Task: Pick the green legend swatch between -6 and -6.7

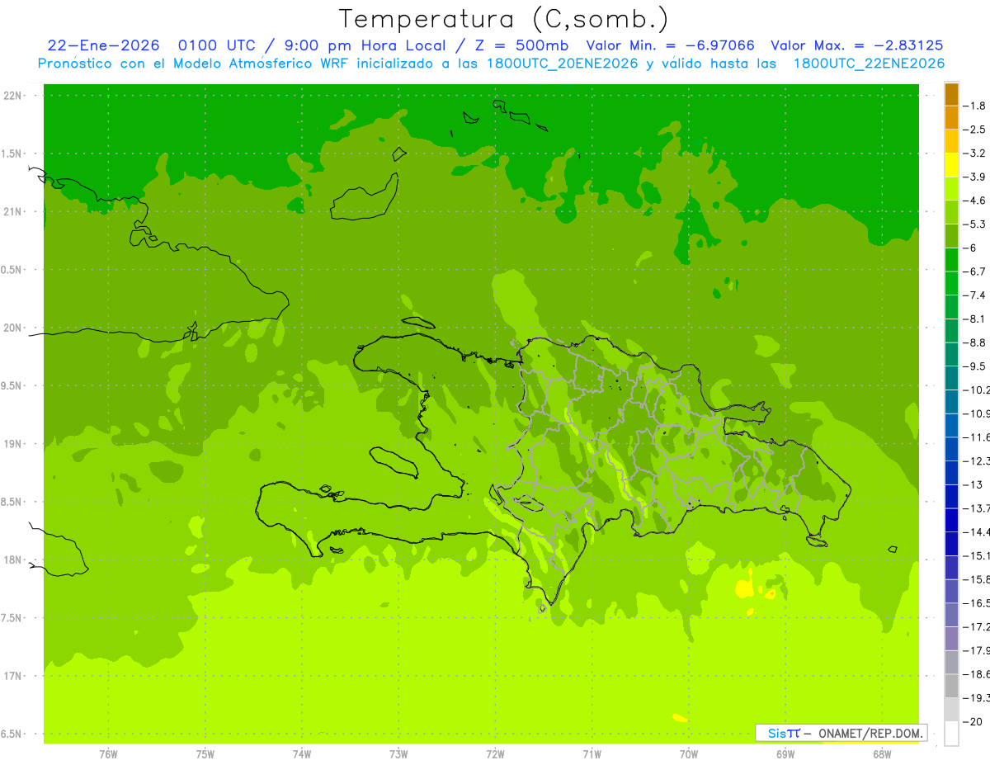Action: coord(951,259)
